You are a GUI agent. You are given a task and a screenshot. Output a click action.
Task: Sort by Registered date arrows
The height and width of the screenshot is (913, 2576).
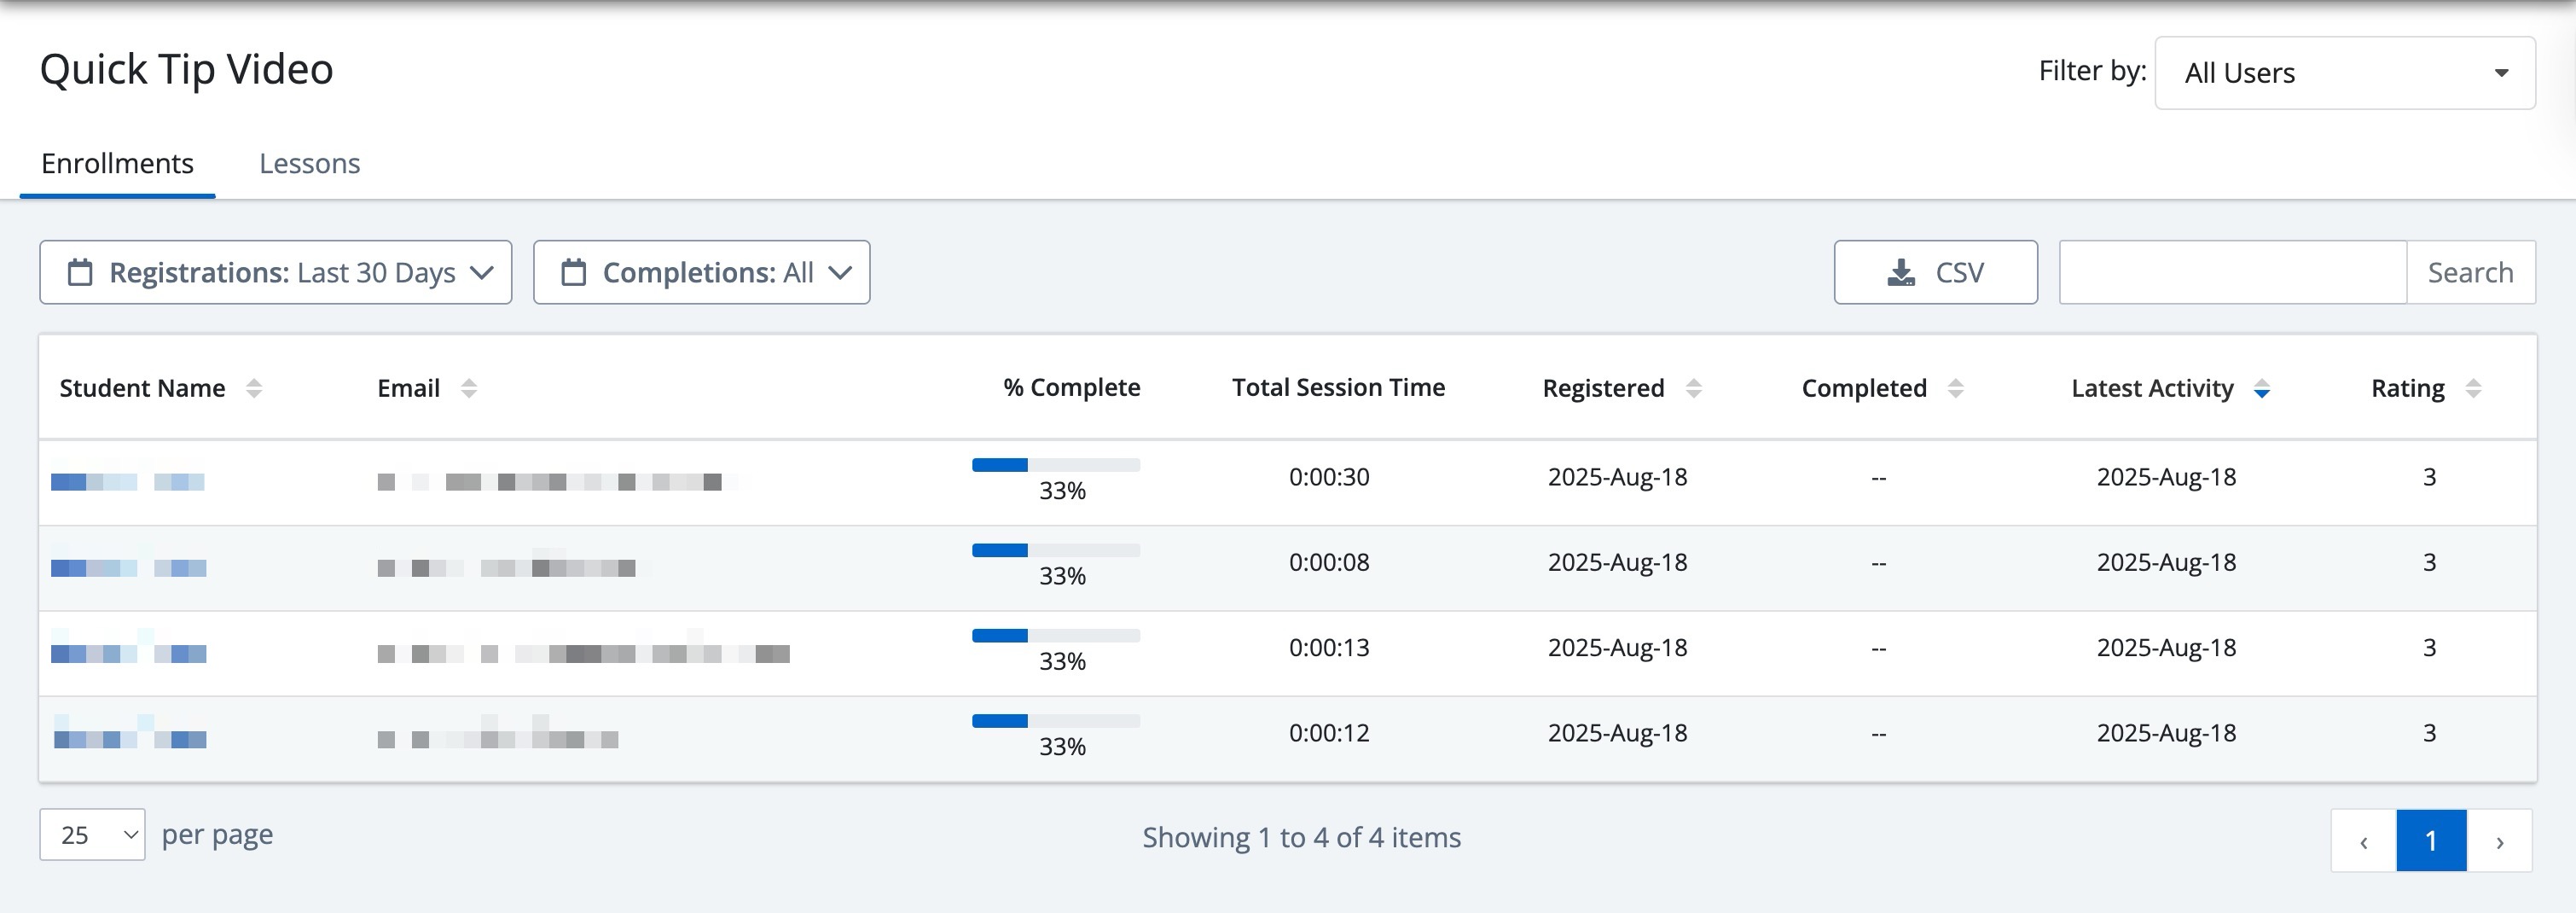click(1693, 388)
